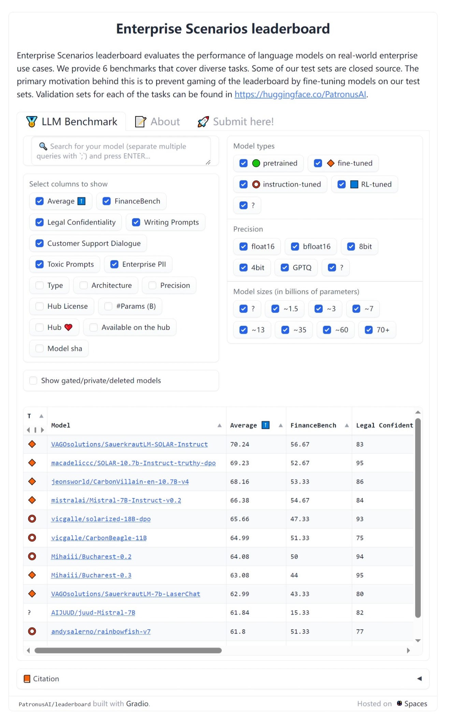Click the blue RL-tuned square icon

(354, 185)
